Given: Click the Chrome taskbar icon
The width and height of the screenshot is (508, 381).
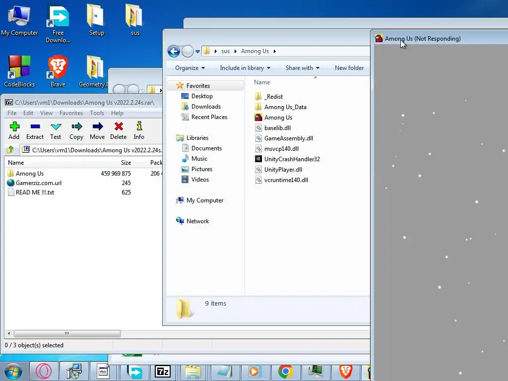Looking at the screenshot, I should pyautogui.click(x=285, y=371).
